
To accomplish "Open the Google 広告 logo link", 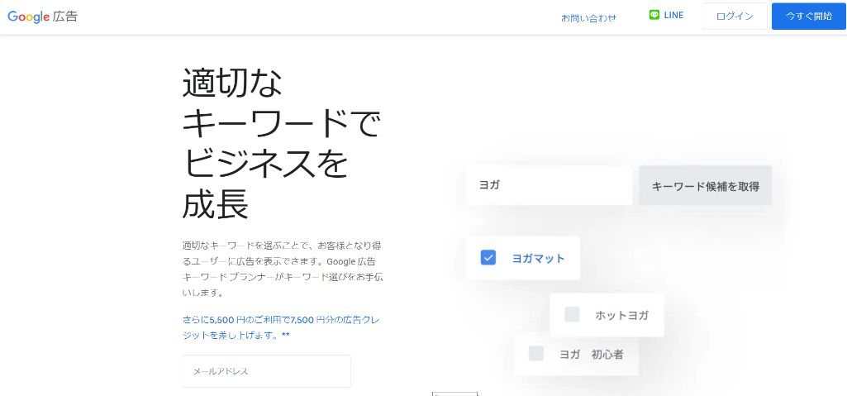I will tap(42, 17).
